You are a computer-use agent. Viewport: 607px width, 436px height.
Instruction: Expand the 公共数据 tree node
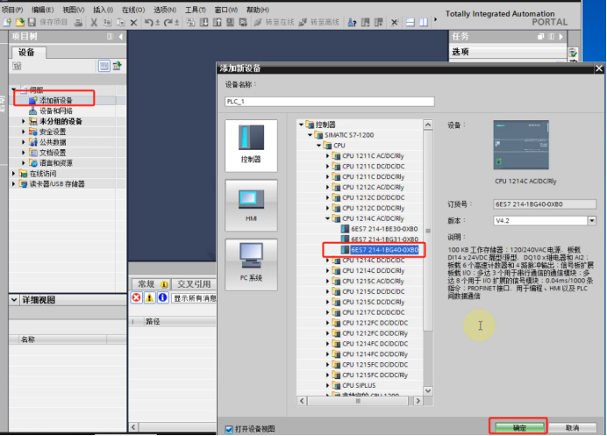coord(23,142)
